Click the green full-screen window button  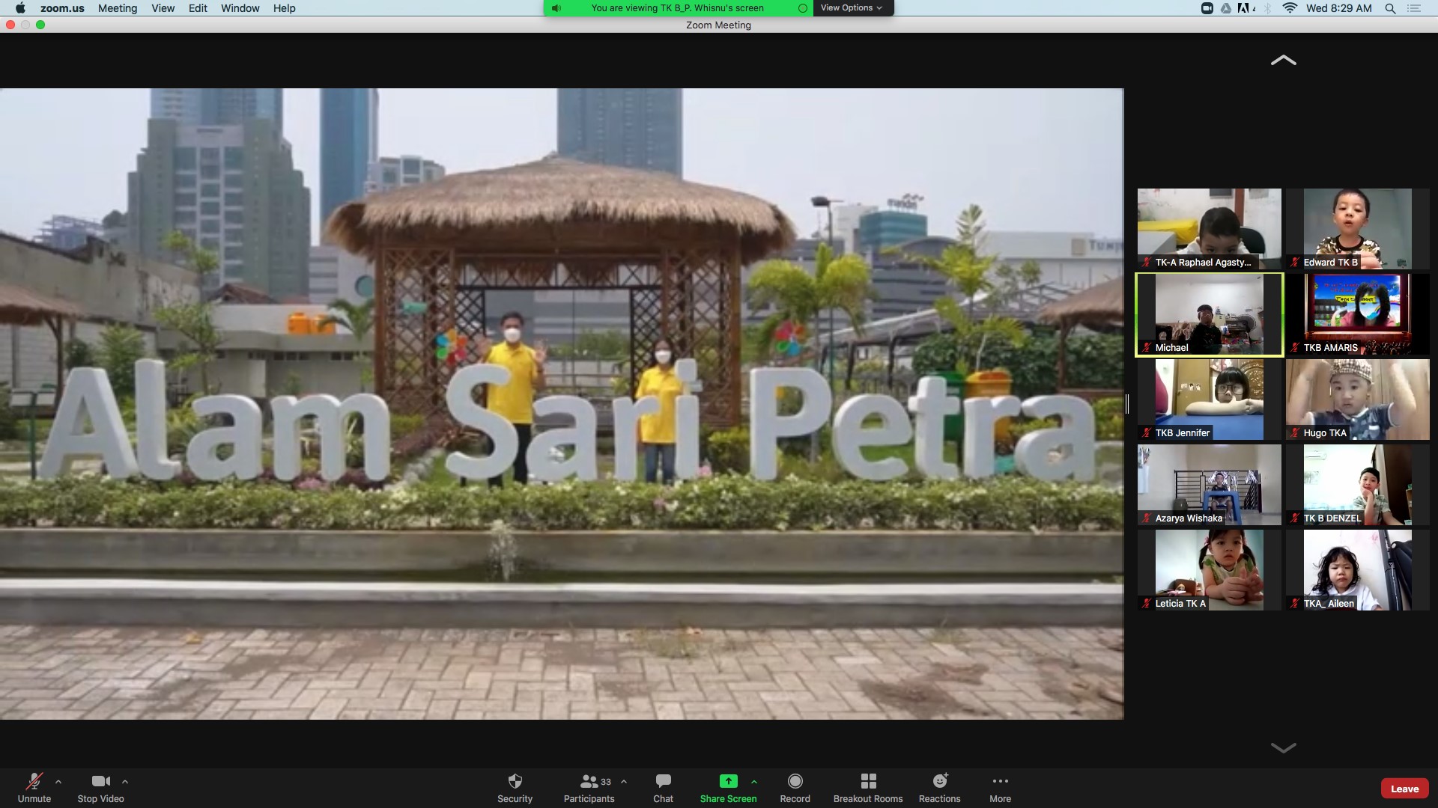coord(40,25)
